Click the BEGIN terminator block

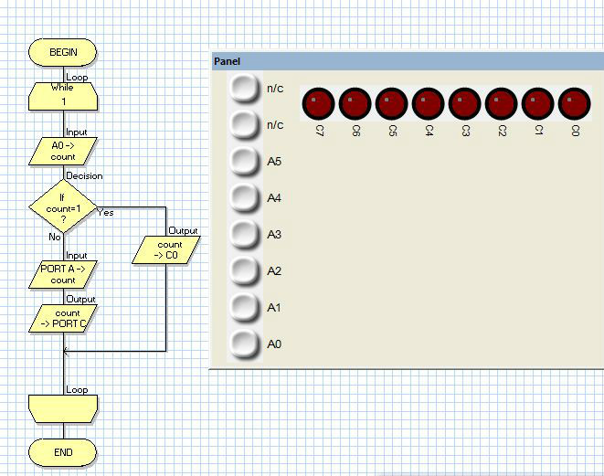pos(63,52)
